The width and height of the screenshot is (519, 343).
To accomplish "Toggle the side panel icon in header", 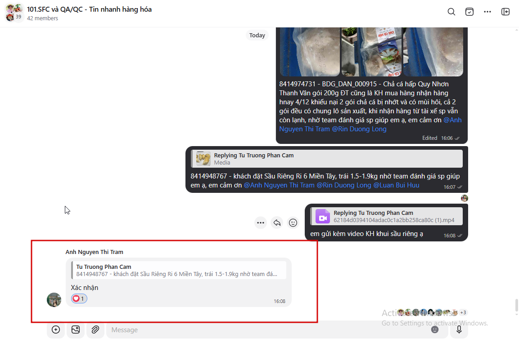I will pos(505,12).
